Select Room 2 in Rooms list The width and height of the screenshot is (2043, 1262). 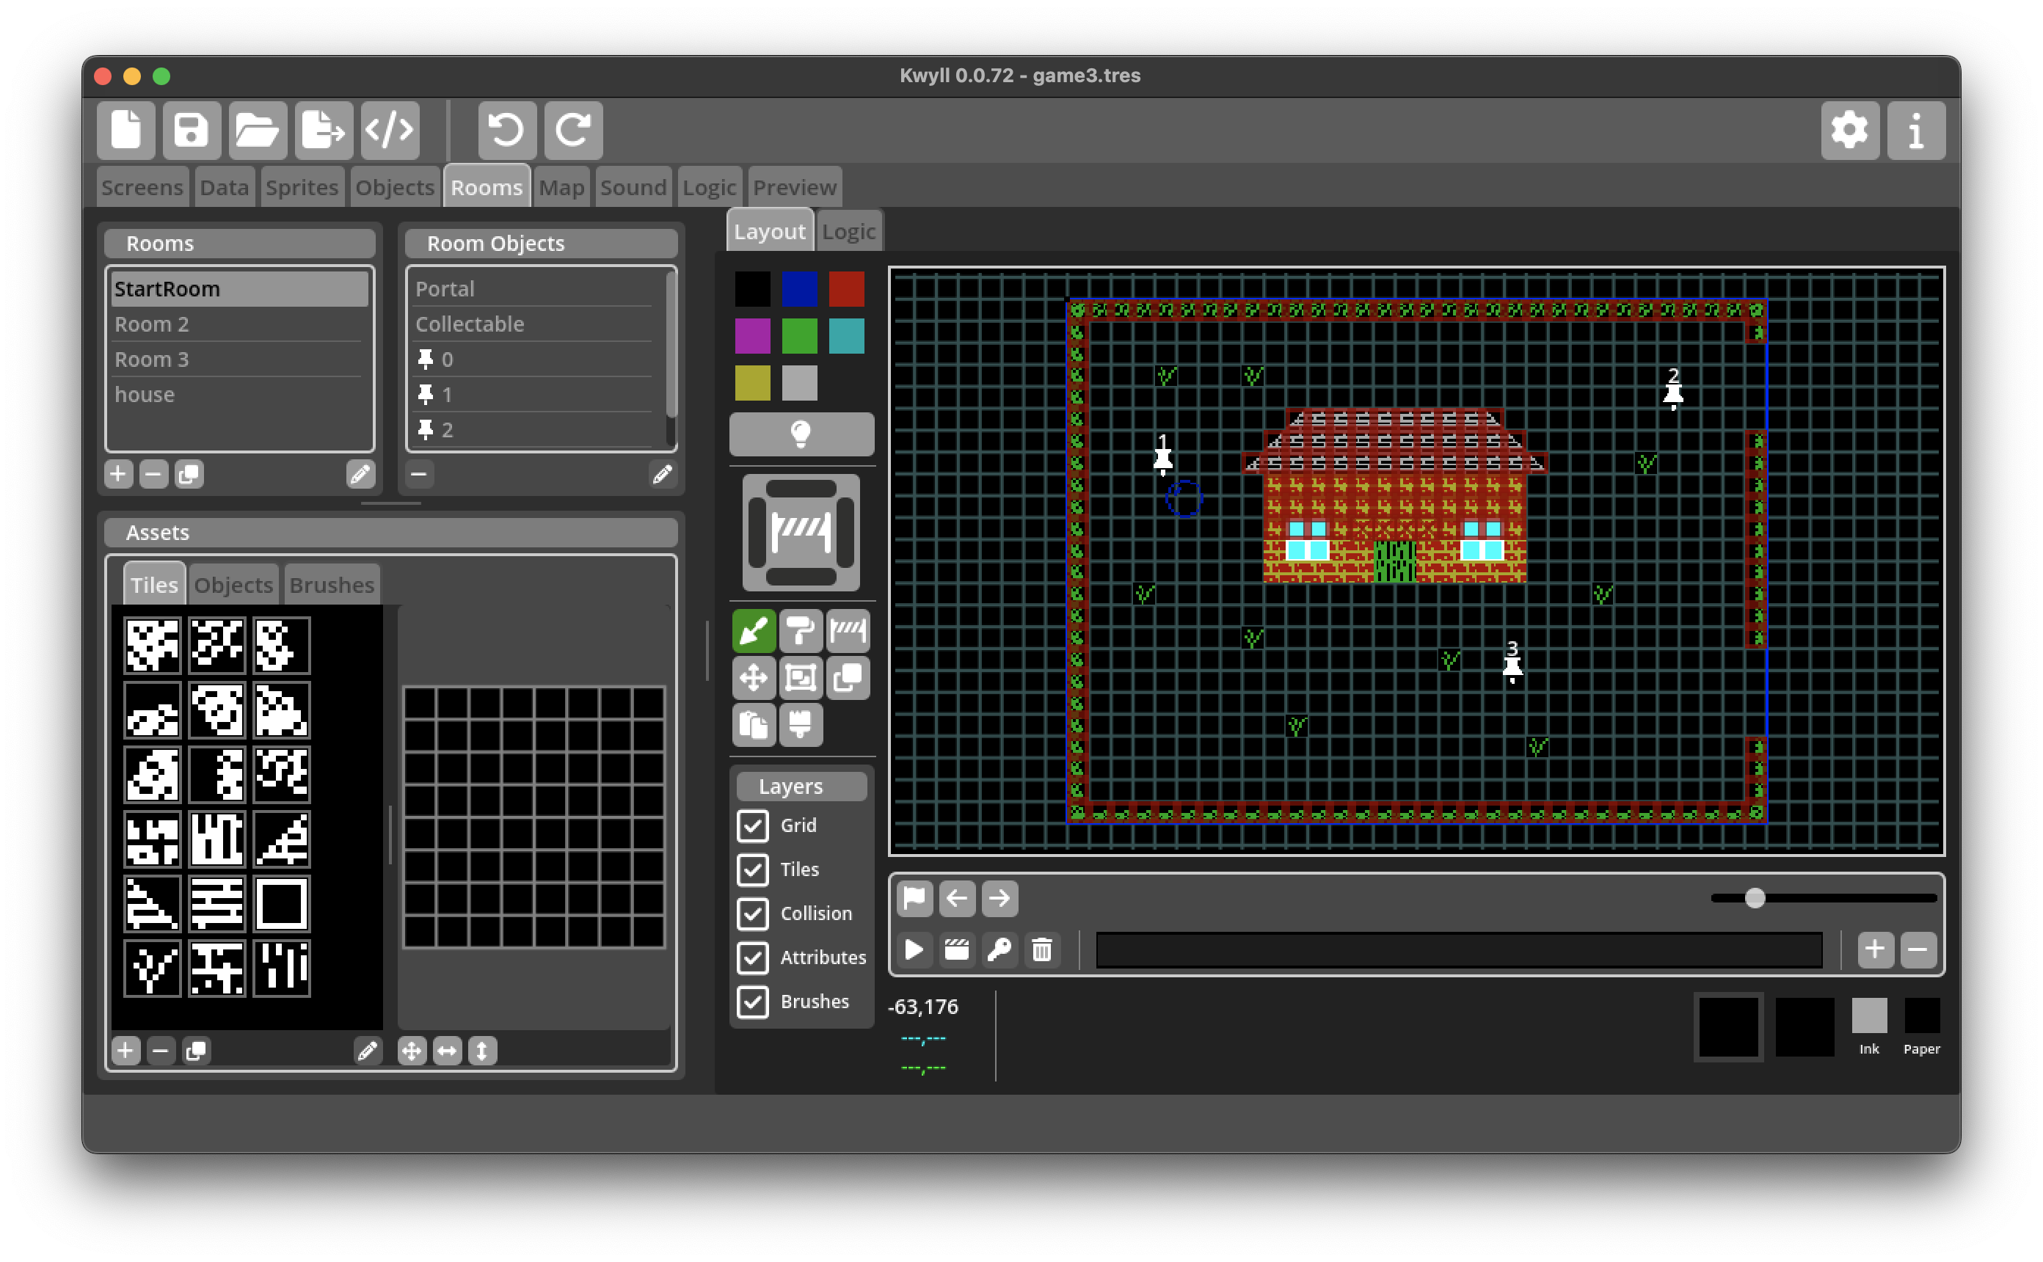[151, 324]
